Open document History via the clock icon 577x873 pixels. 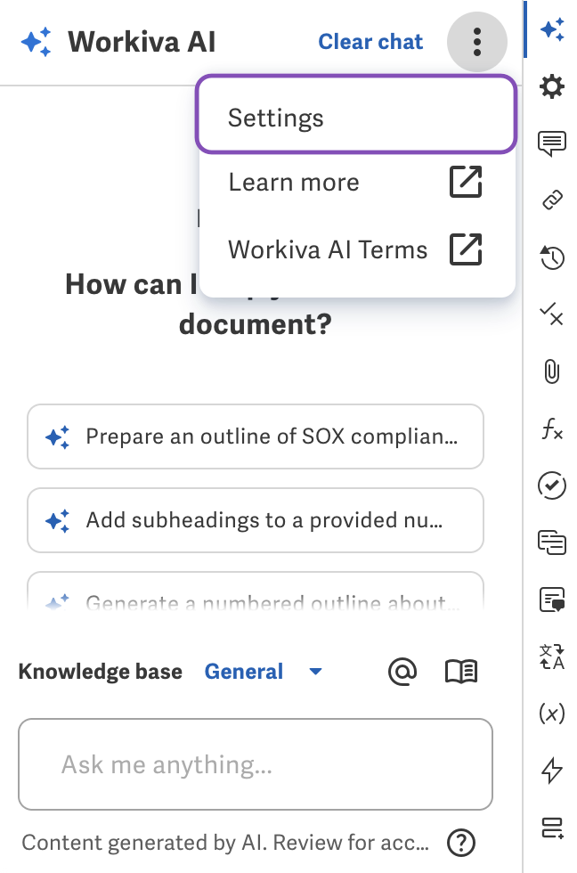(x=552, y=258)
